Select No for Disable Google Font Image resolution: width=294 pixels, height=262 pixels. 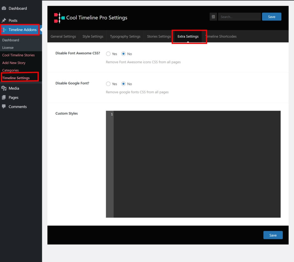pyautogui.click(x=123, y=84)
